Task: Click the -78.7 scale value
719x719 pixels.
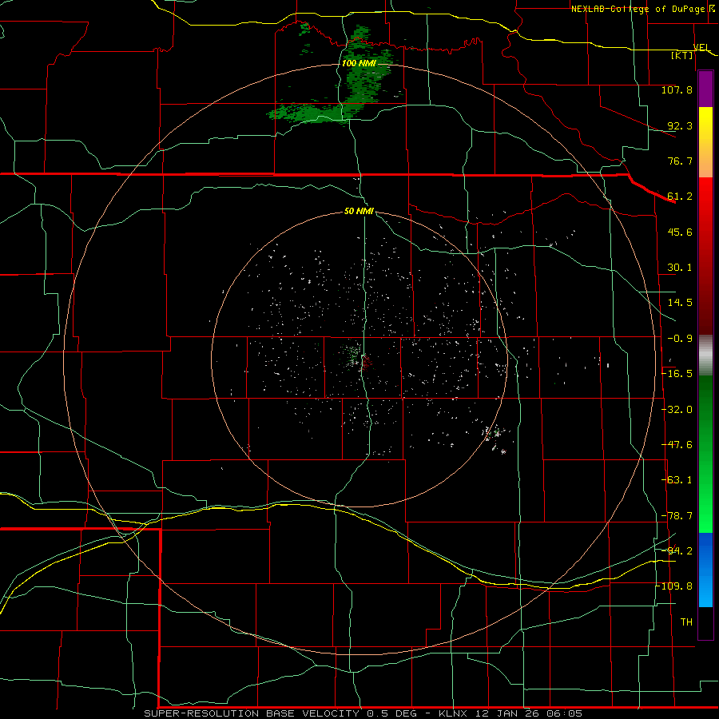Action: (x=677, y=516)
